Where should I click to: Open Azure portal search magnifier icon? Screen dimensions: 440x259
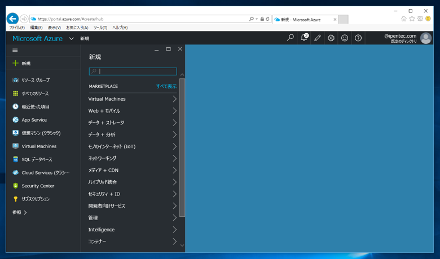coord(290,38)
